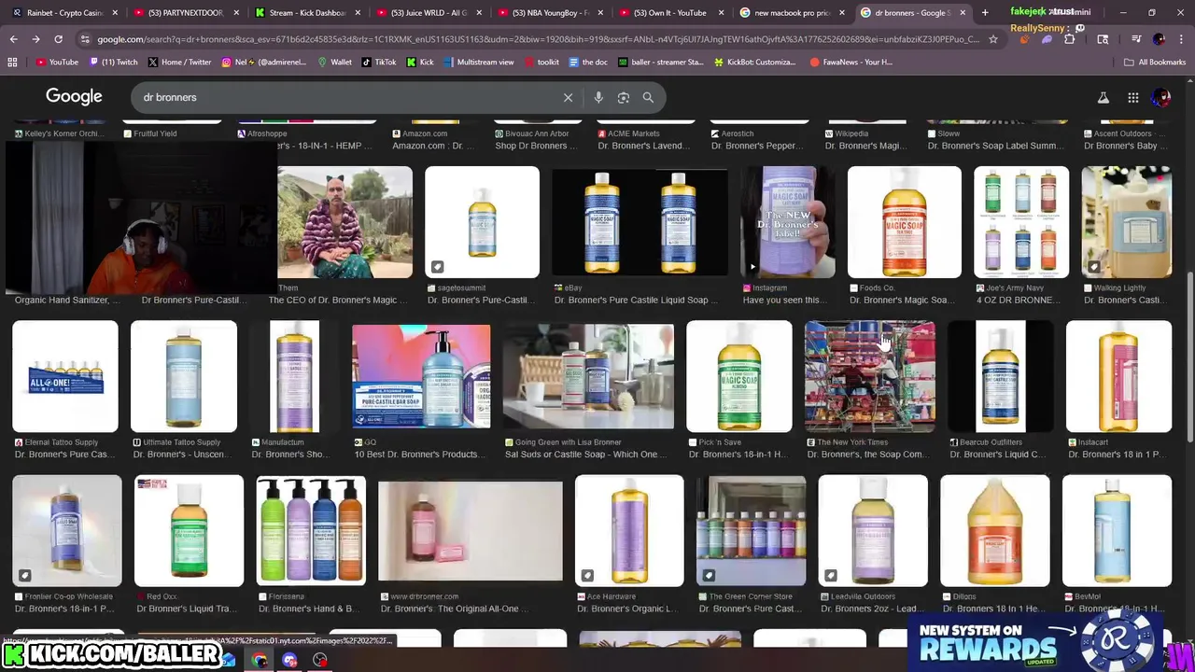Viewport: 1195px width, 672px height.
Task: Switch to the PARTYNEXTDOOR YouTube tab
Action: tap(184, 12)
